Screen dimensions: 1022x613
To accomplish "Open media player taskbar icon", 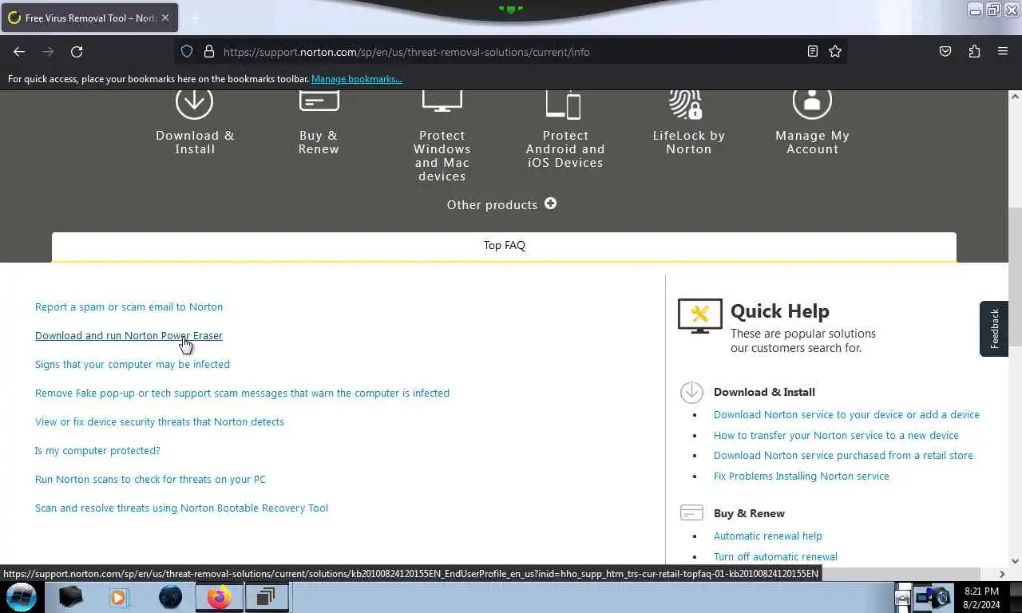I will [119, 597].
